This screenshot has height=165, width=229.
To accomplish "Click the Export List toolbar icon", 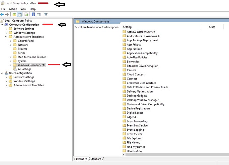I will pos(26,14).
